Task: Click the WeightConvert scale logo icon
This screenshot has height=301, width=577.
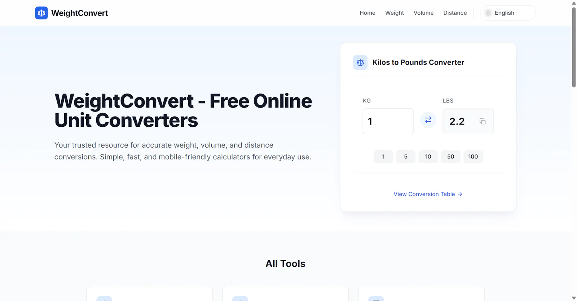Action: pos(41,13)
